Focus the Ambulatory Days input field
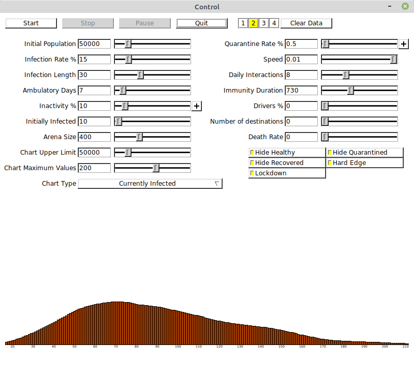414x375 pixels. tap(94, 91)
